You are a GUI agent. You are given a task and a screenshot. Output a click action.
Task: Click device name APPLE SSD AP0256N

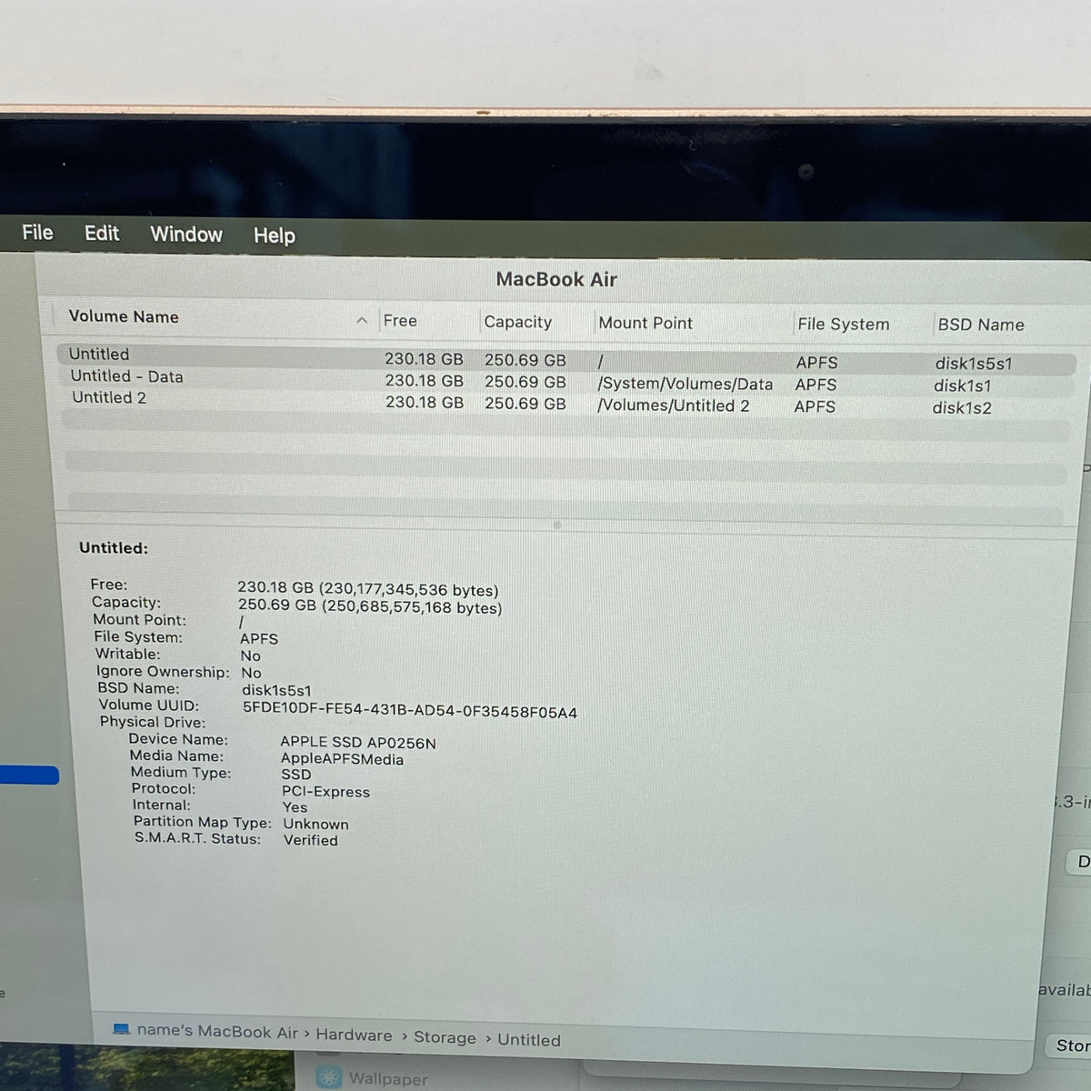click(x=357, y=743)
